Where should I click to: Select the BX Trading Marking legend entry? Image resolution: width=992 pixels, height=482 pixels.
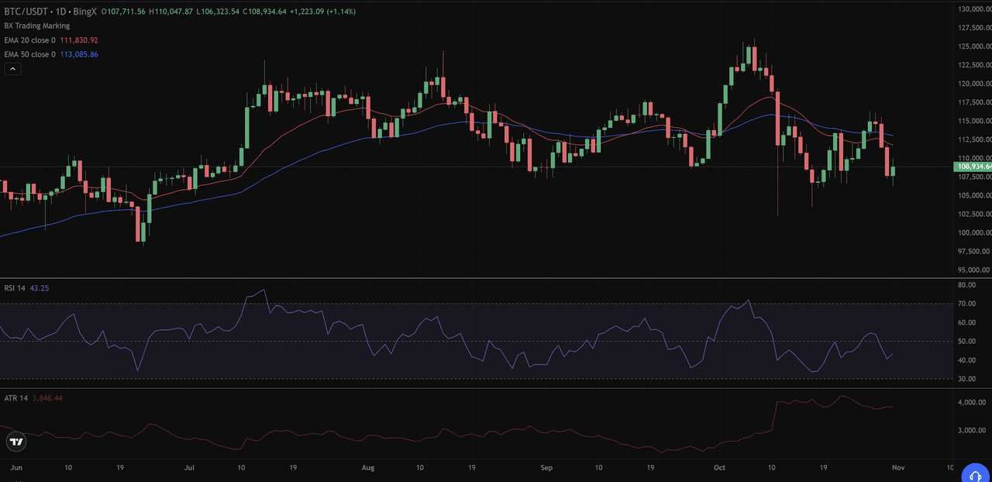pos(36,26)
